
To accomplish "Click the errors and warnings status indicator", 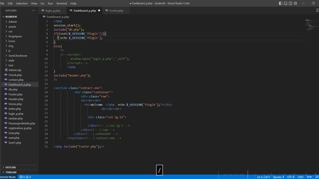I will [x=25, y=177].
